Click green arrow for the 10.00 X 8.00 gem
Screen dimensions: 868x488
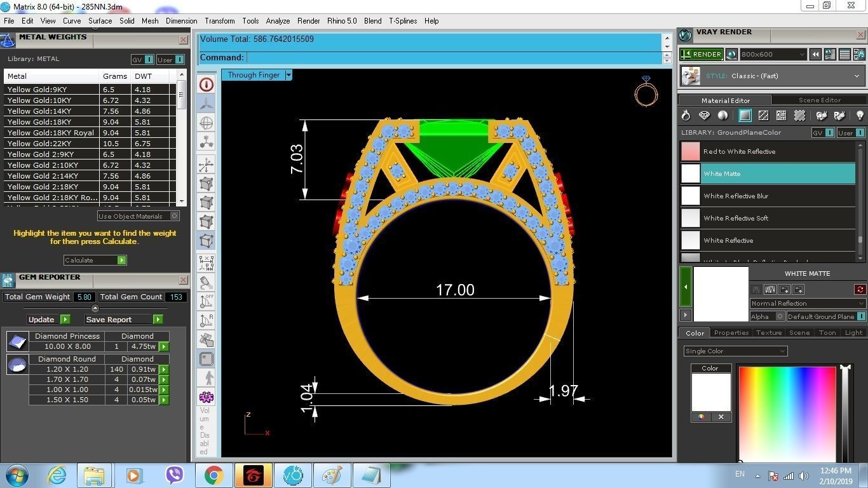(x=164, y=347)
